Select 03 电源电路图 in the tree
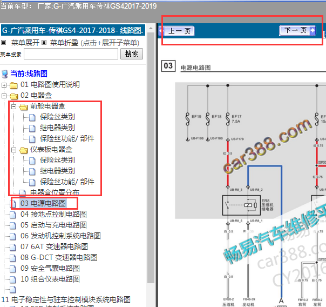The image size is (326, 307). (x=43, y=203)
